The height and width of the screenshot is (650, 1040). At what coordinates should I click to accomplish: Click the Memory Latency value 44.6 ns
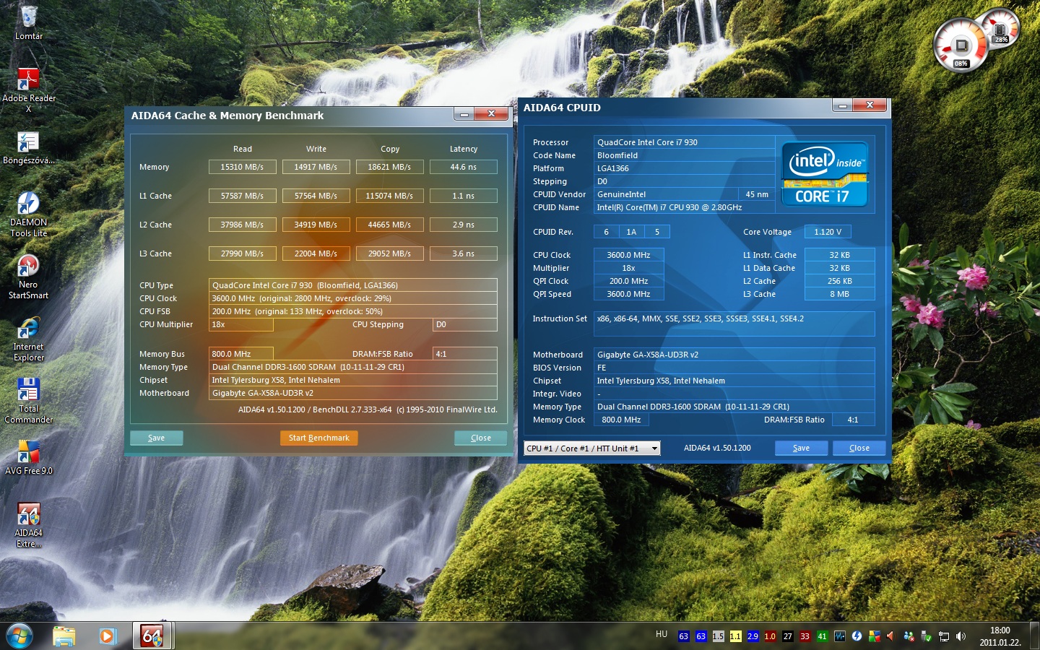click(x=463, y=167)
